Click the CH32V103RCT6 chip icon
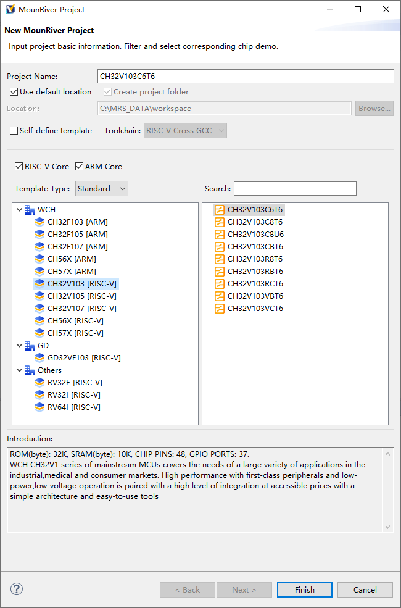 click(x=220, y=284)
